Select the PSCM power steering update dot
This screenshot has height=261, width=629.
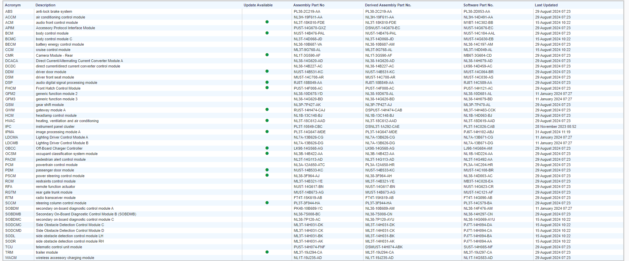click(x=267, y=175)
